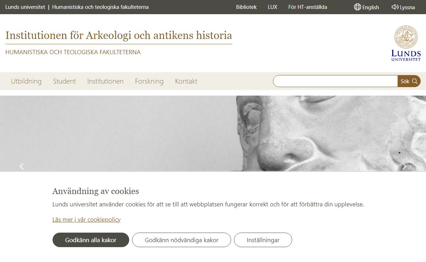Open cookie Inställningar
The height and width of the screenshot is (262, 426).
(x=263, y=240)
